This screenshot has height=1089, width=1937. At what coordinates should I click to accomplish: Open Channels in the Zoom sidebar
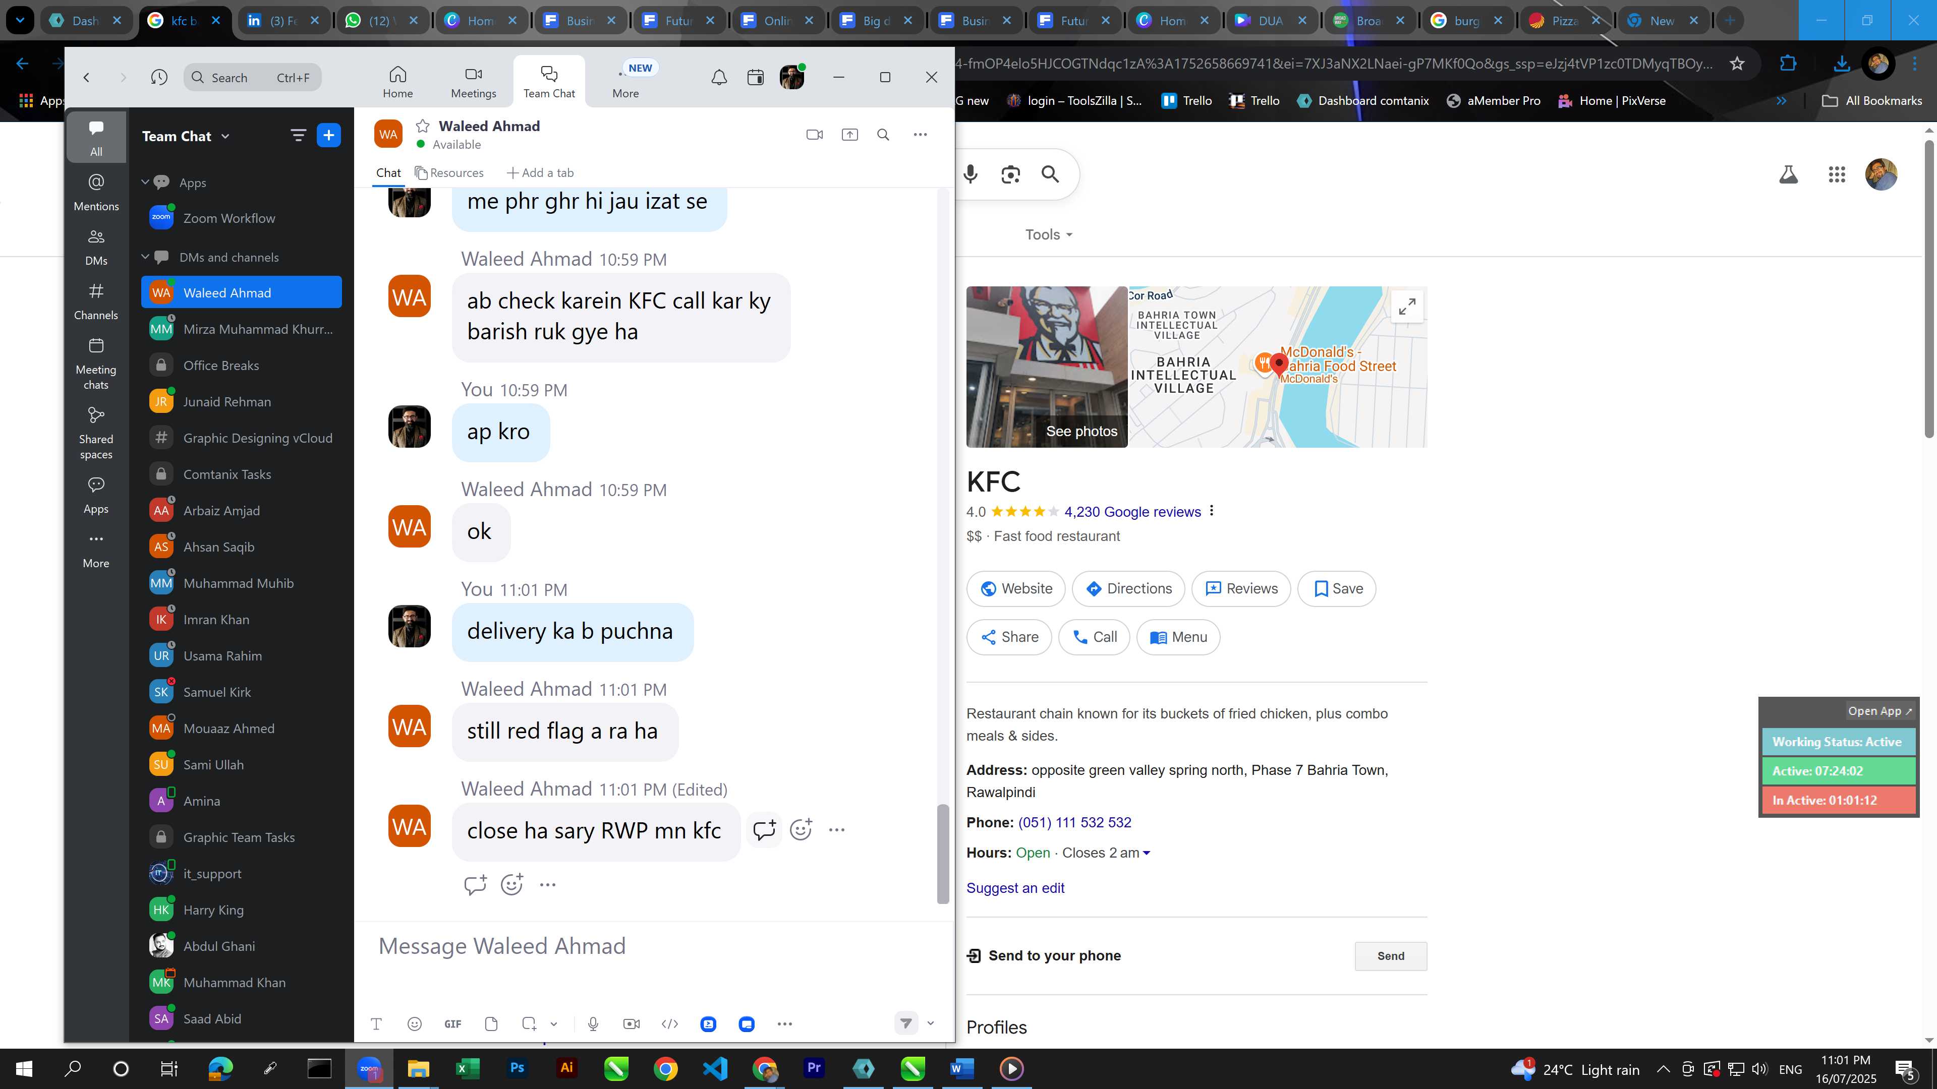(95, 301)
